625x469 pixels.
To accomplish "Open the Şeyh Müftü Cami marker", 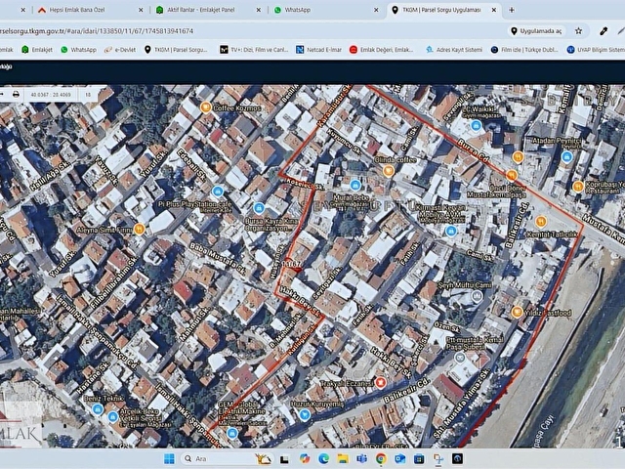I will click(477, 296).
